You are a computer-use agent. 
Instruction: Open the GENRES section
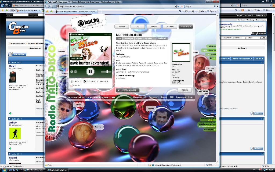coord(122,27)
